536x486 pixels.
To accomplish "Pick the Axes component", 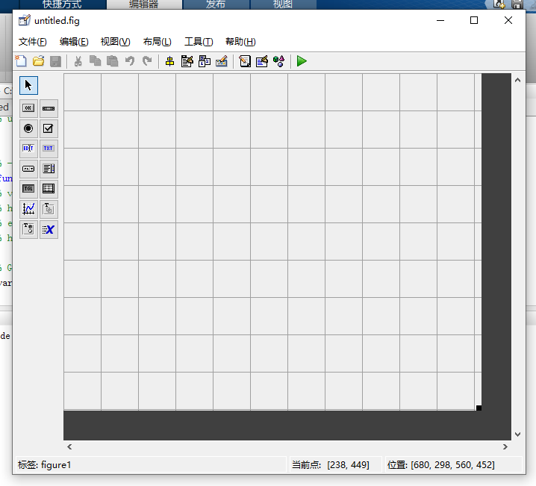I will tap(28, 209).
